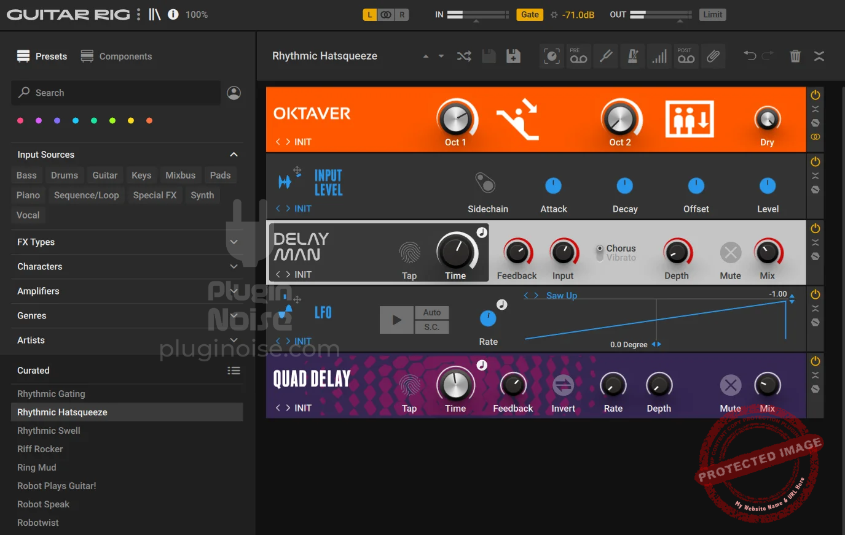
Task: Collapse the Input Sources section
Action: (234, 155)
